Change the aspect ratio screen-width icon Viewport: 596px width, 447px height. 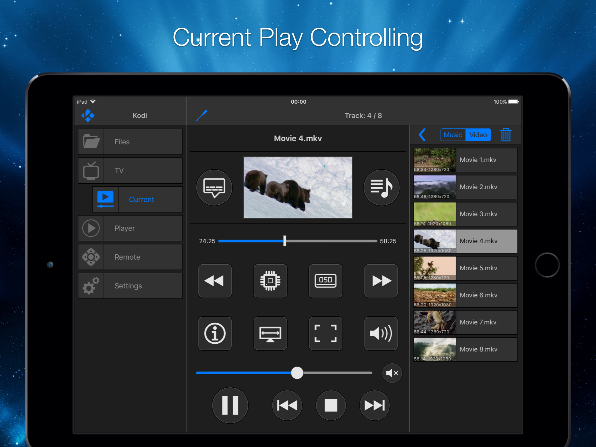click(x=270, y=333)
